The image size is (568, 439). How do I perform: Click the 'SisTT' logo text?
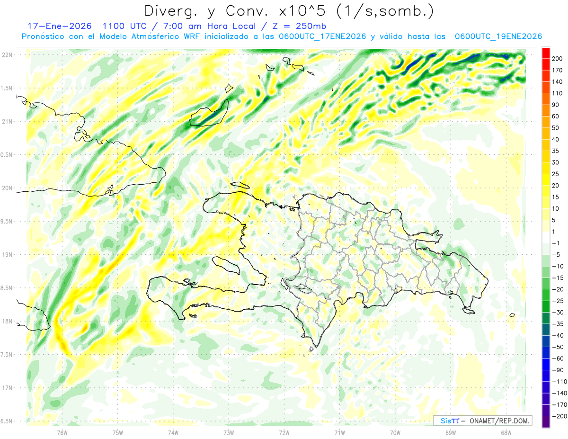(449, 421)
